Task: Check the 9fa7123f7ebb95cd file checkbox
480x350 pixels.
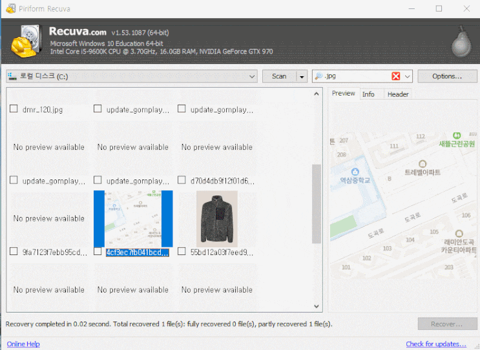Action: pyautogui.click(x=14, y=251)
